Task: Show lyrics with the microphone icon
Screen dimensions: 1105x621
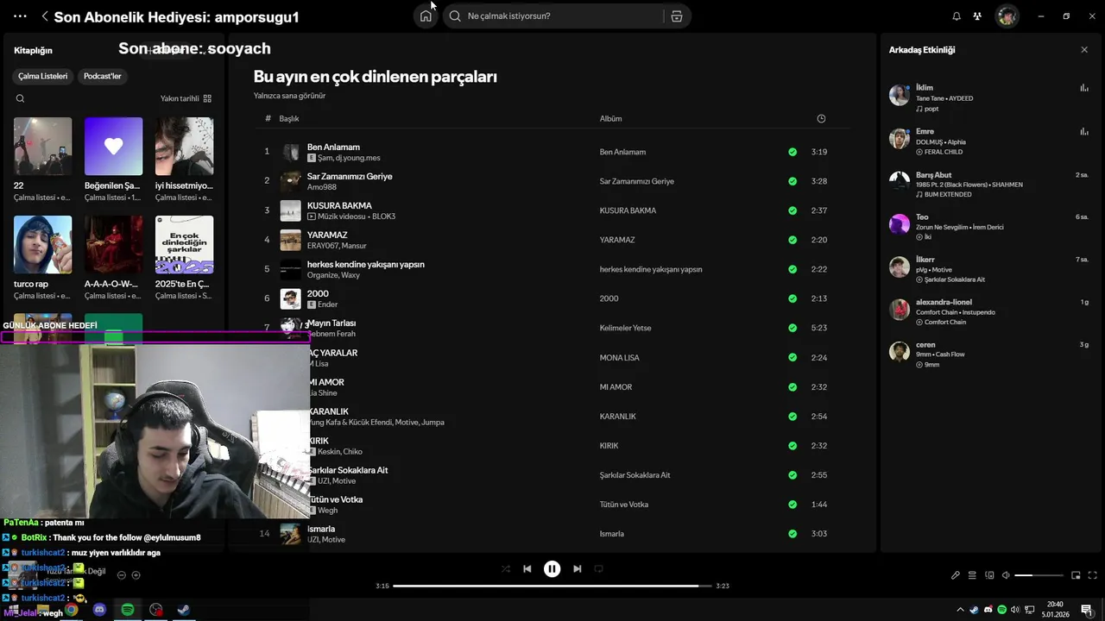Action: coord(956,575)
